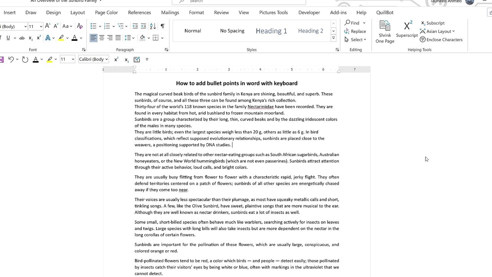
Task: Apply bulleted list formatting
Action: coord(93,26)
